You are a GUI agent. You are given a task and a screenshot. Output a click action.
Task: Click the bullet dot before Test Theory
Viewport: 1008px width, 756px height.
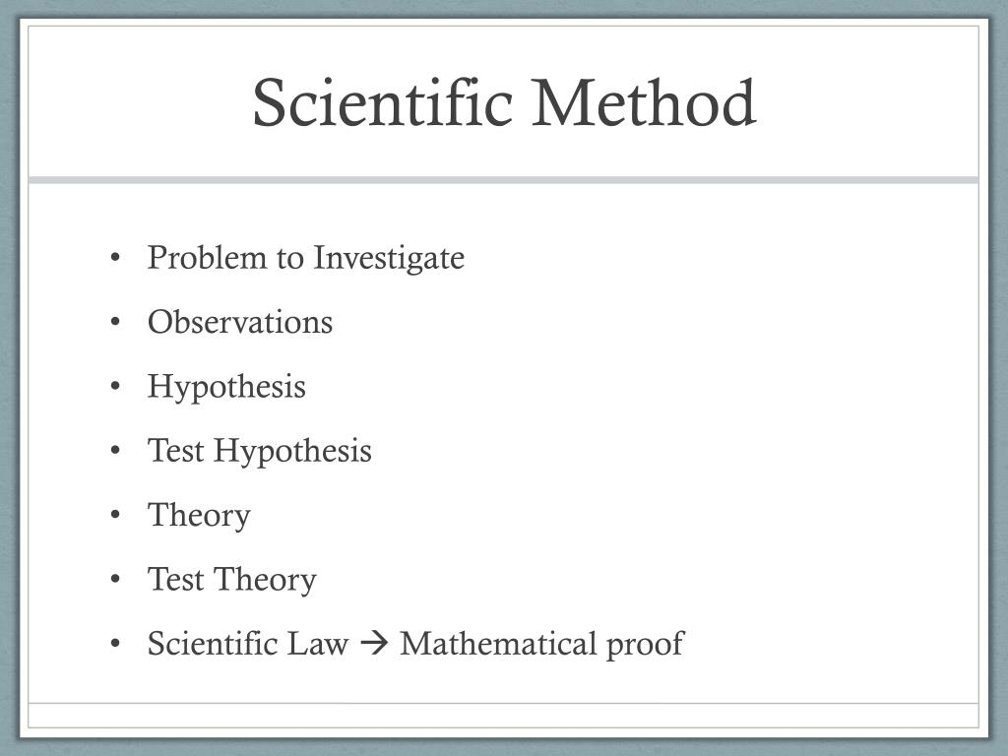click(x=115, y=579)
